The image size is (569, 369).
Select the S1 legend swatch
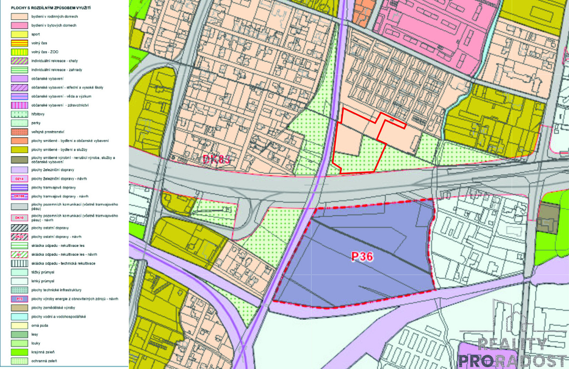coord(19,255)
